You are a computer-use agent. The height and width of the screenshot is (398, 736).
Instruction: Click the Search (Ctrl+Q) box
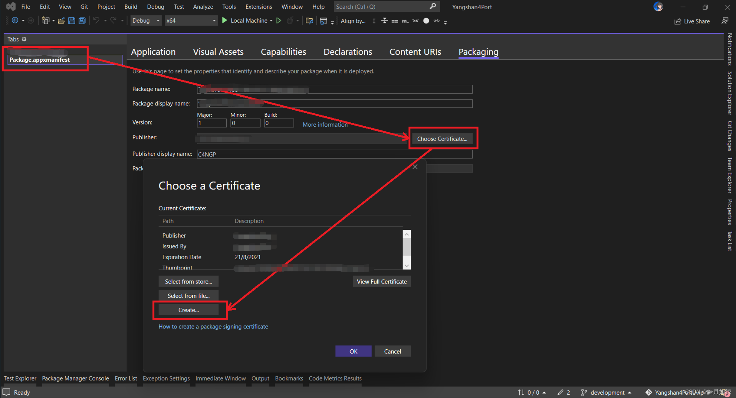pyautogui.click(x=387, y=6)
